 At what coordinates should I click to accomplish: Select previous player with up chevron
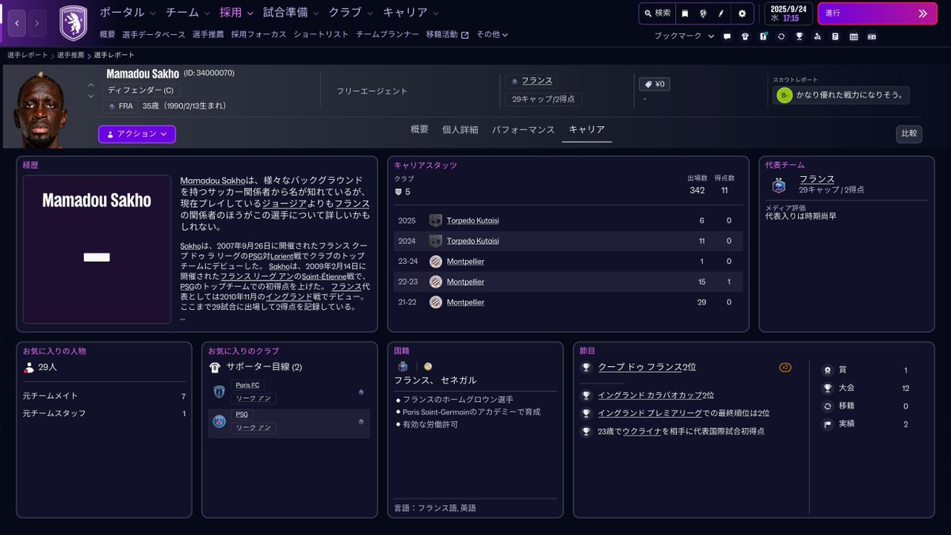tap(90, 85)
